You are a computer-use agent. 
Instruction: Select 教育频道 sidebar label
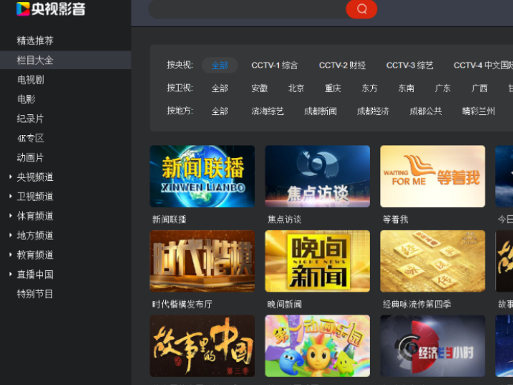pyautogui.click(x=35, y=255)
